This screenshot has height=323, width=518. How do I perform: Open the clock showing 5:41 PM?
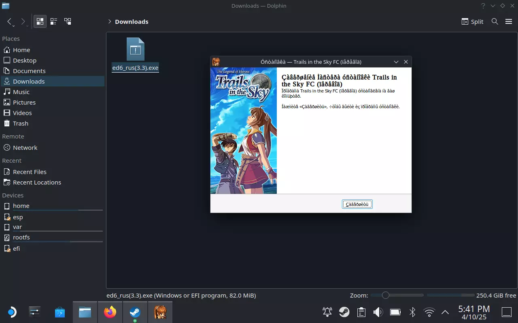474,313
